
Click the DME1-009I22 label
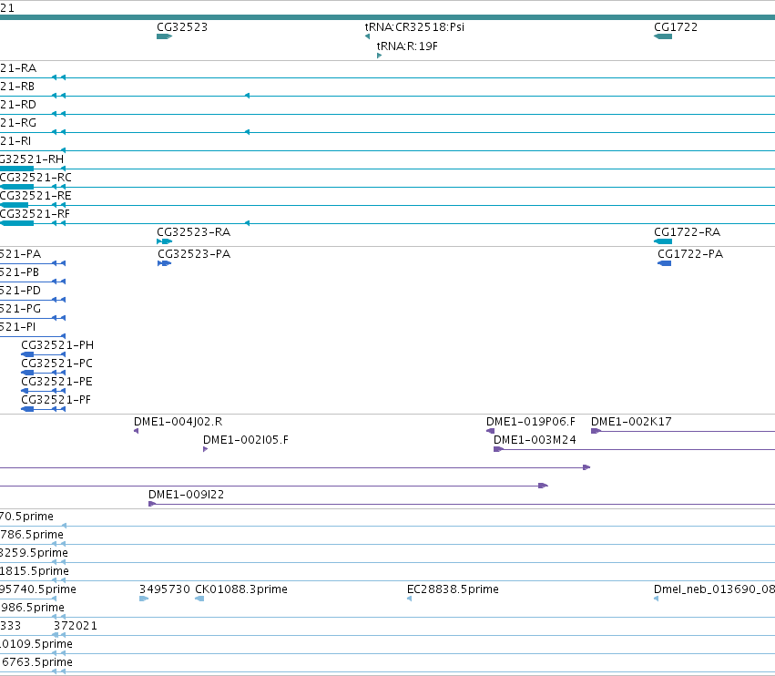[x=186, y=495]
